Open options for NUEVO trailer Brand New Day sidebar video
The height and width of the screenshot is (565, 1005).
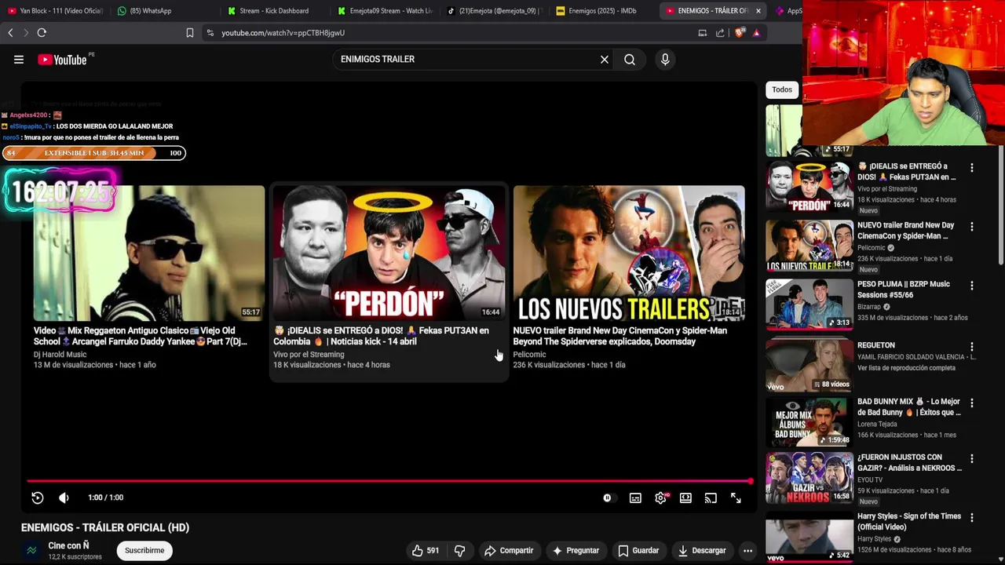pyautogui.click(x=972, y=227)
